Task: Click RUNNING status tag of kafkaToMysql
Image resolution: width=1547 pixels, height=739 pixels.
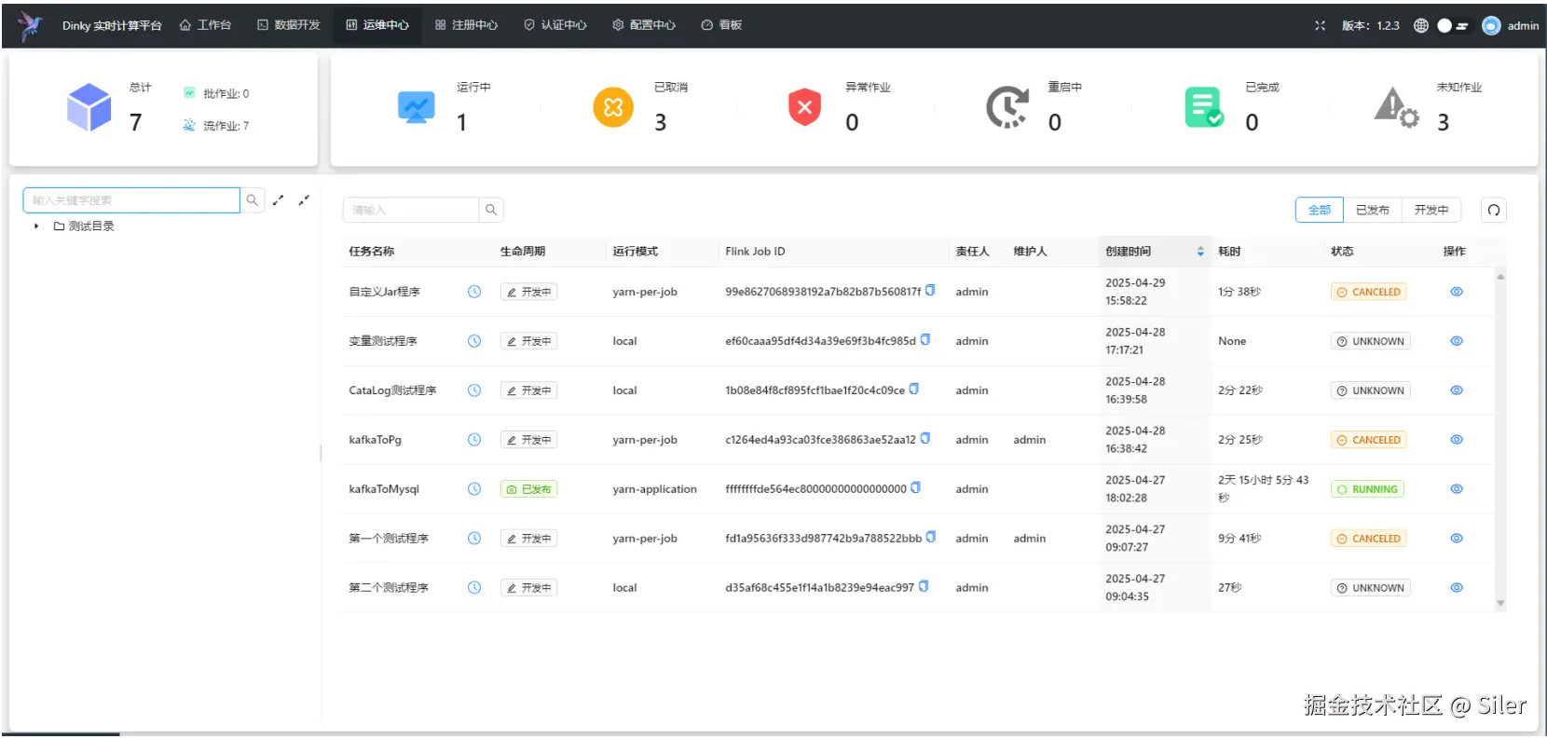Action: coord(1367,489)
